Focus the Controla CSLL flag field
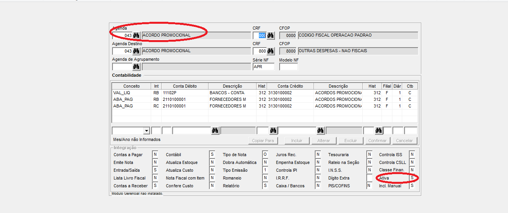Viewport: 508px width, 213px height. (412, 162)
